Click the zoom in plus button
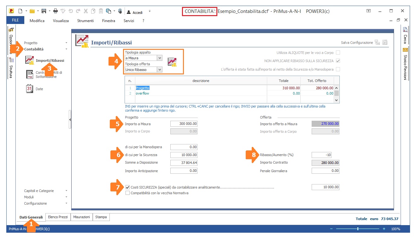Viewport: 417px width, 239px height. click(384, 229)
